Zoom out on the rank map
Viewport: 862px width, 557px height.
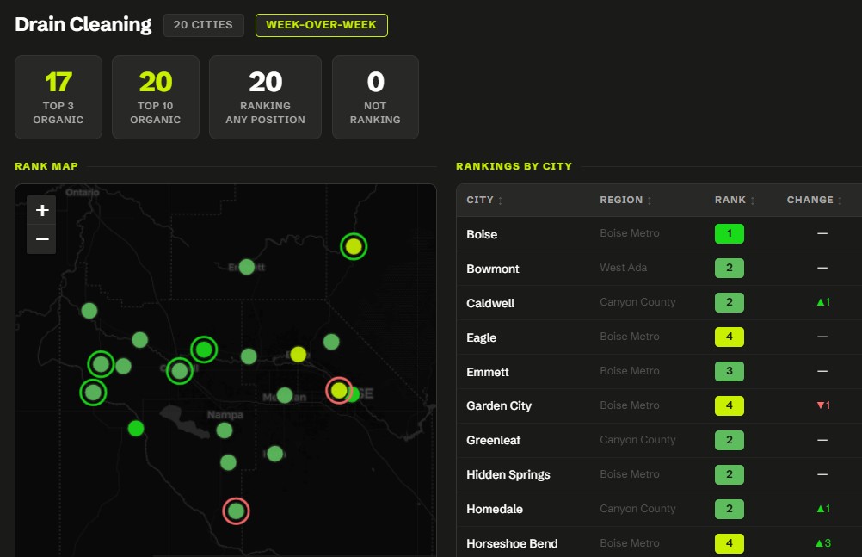[x=42, y=239]
